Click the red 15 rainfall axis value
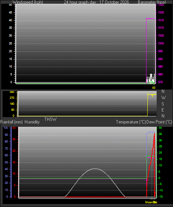Image resolution: width=173 pixels, height=207 pixels. pos(14,162)
